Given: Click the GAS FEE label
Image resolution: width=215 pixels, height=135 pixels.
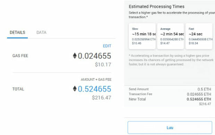Looking at the screenshot, I should tap(20, 56).
